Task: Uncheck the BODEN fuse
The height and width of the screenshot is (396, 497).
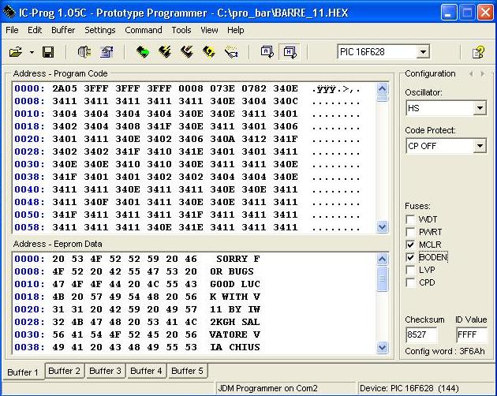Action: (410, 257)
